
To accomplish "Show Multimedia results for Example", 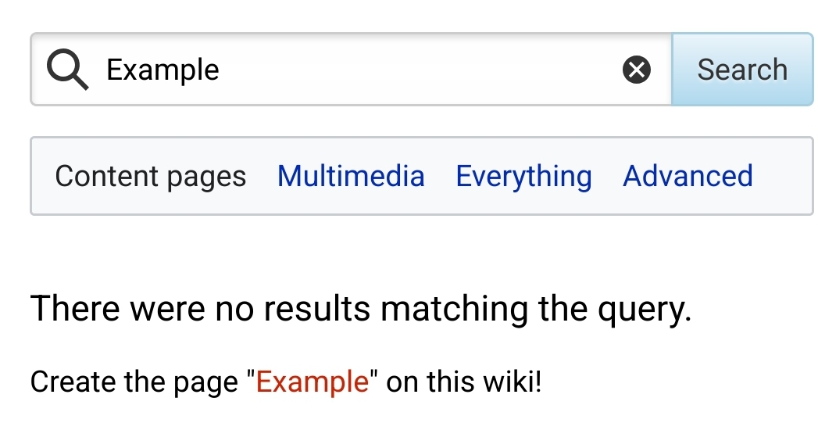I will tap(351, 176).
